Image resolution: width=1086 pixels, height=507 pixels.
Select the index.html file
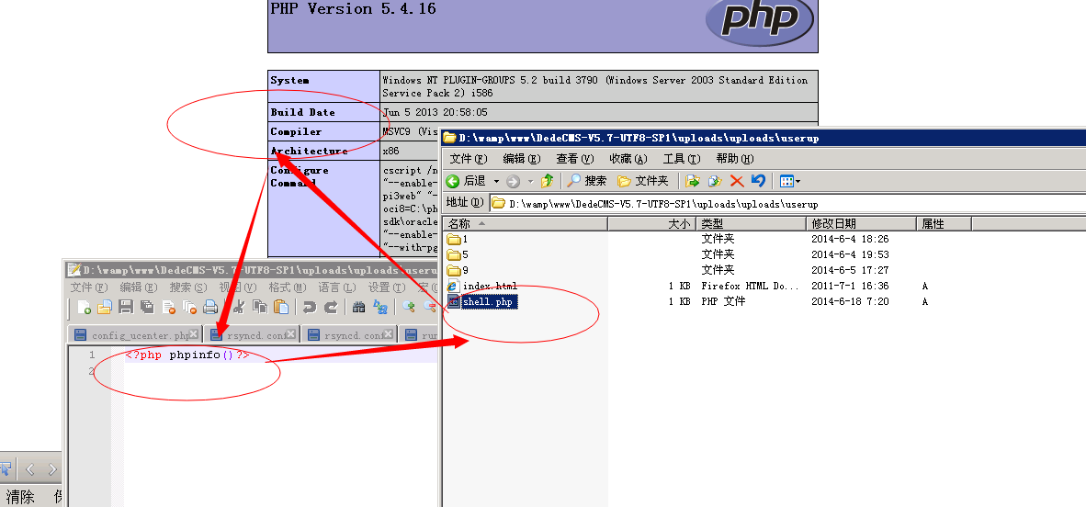tap(482, 286)
